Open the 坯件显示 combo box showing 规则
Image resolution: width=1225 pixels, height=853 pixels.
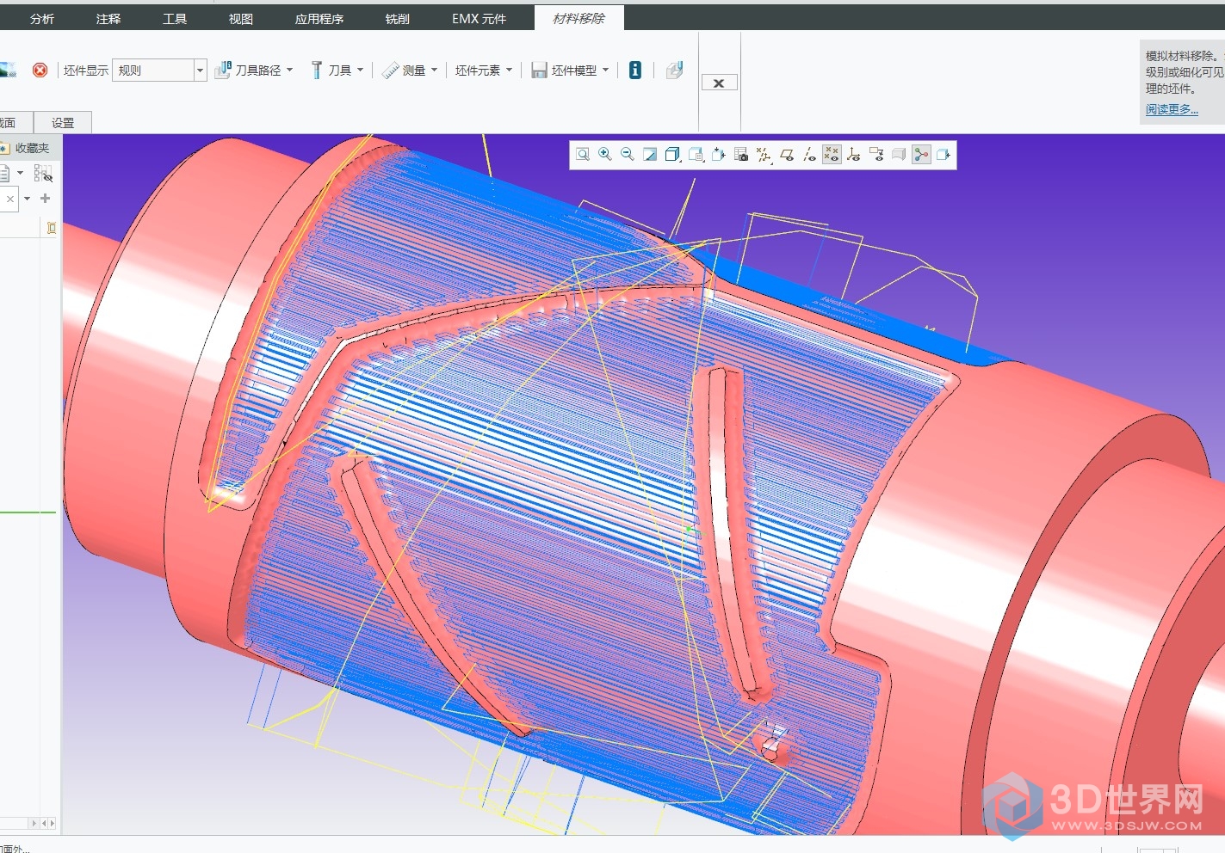[x=159, y=70]
